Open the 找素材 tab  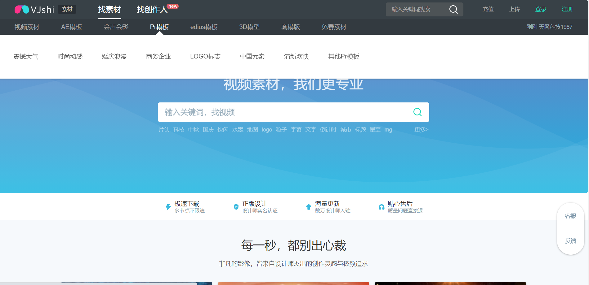(109, 10)
